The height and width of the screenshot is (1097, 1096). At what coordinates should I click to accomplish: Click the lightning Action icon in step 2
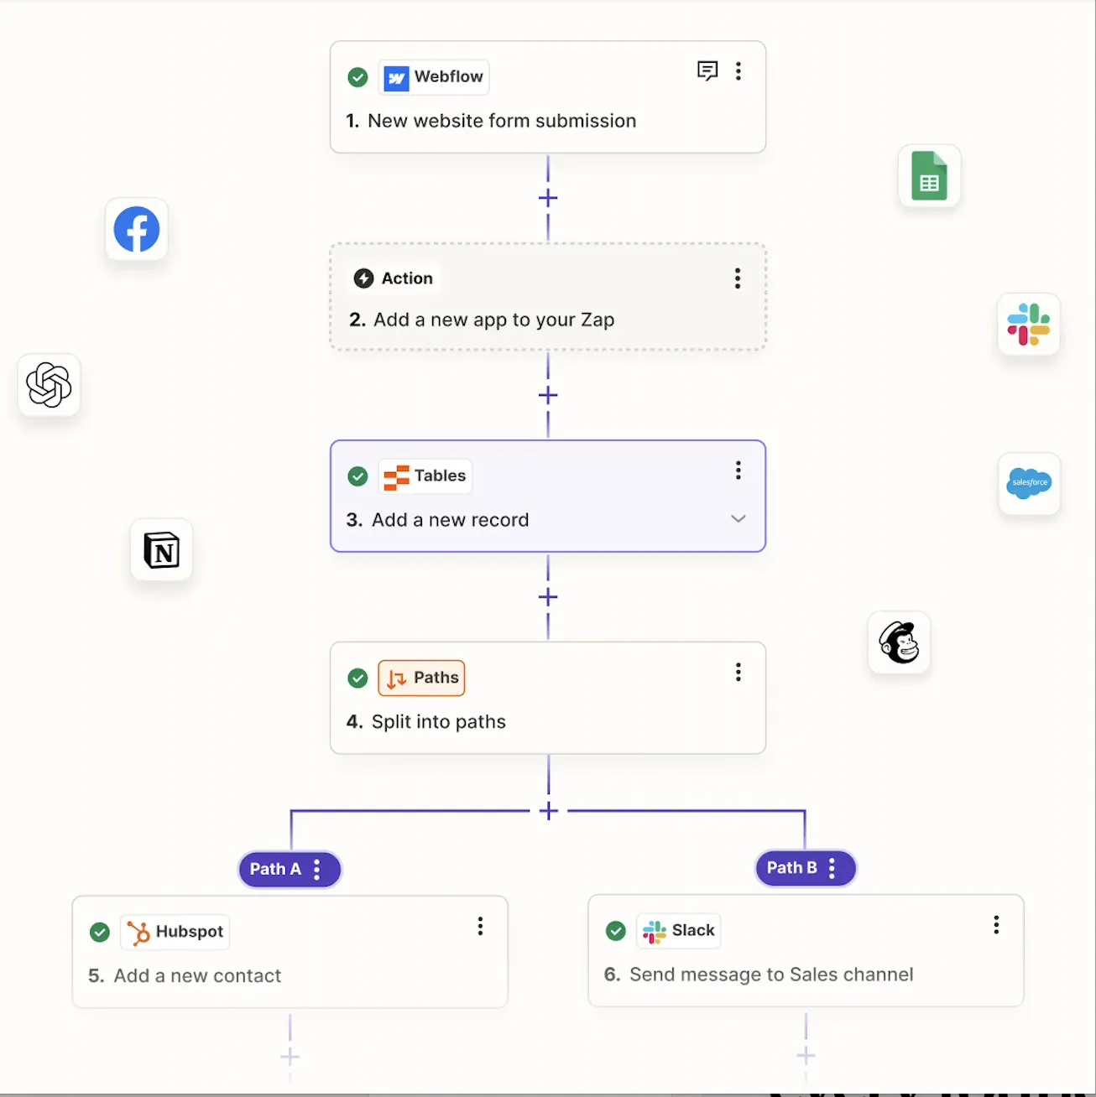click(x=363, y=278)
